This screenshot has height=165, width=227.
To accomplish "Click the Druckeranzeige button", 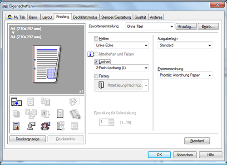I will (28, 139).
